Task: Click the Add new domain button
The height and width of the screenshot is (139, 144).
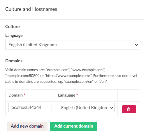Action: coord(27,126)
